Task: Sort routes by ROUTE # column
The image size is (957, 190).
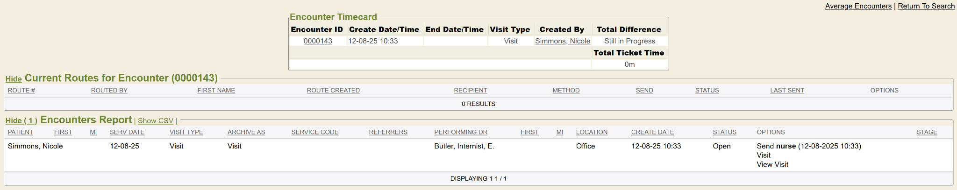Action: (21, 90)
